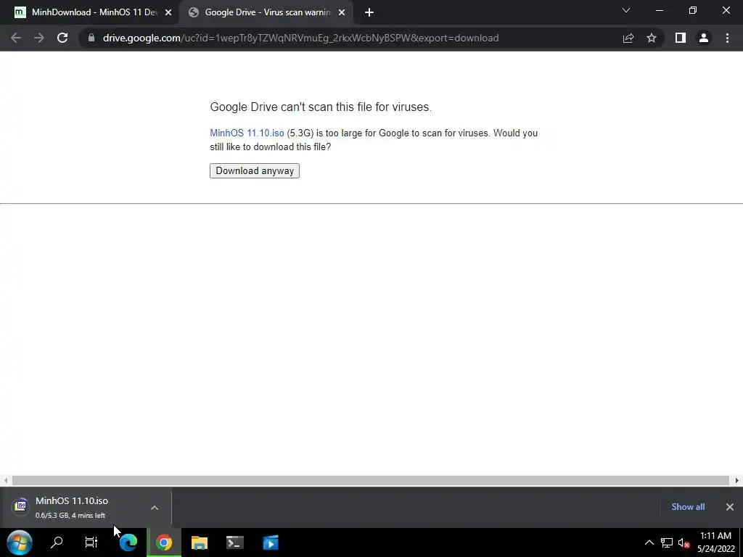The height and width of the screenshot is (557, 743).
Task: Show hidden system tray icons
Action: tap(649, 542)
